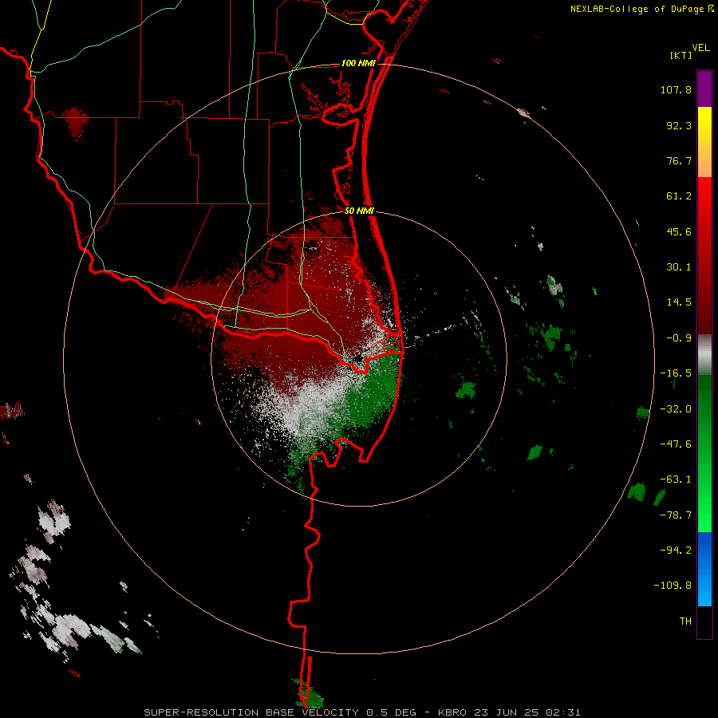The image size is (718, 718).
Task: Click the VEL legend heading
Action: click(x=701, y=48)
